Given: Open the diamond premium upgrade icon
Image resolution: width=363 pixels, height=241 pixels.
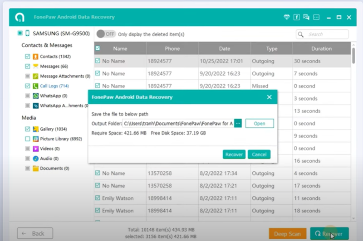Looking at the screenshot, I should click(287, 17).
